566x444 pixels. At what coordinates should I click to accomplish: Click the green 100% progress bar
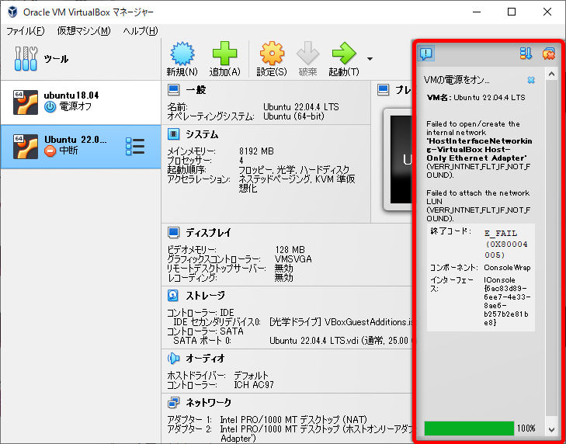(x=469, y=428)
